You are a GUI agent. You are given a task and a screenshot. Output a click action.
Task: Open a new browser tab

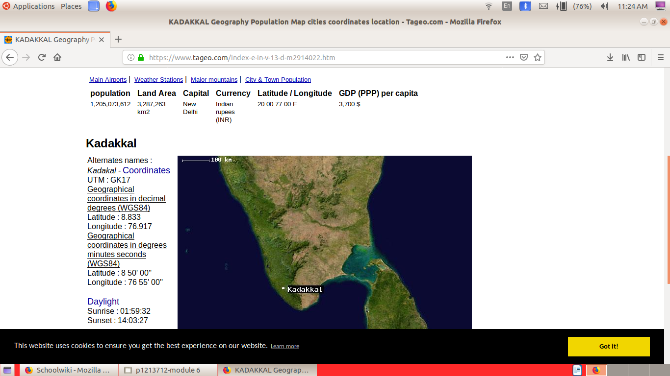pyautogui.click(x=118, y=40)
